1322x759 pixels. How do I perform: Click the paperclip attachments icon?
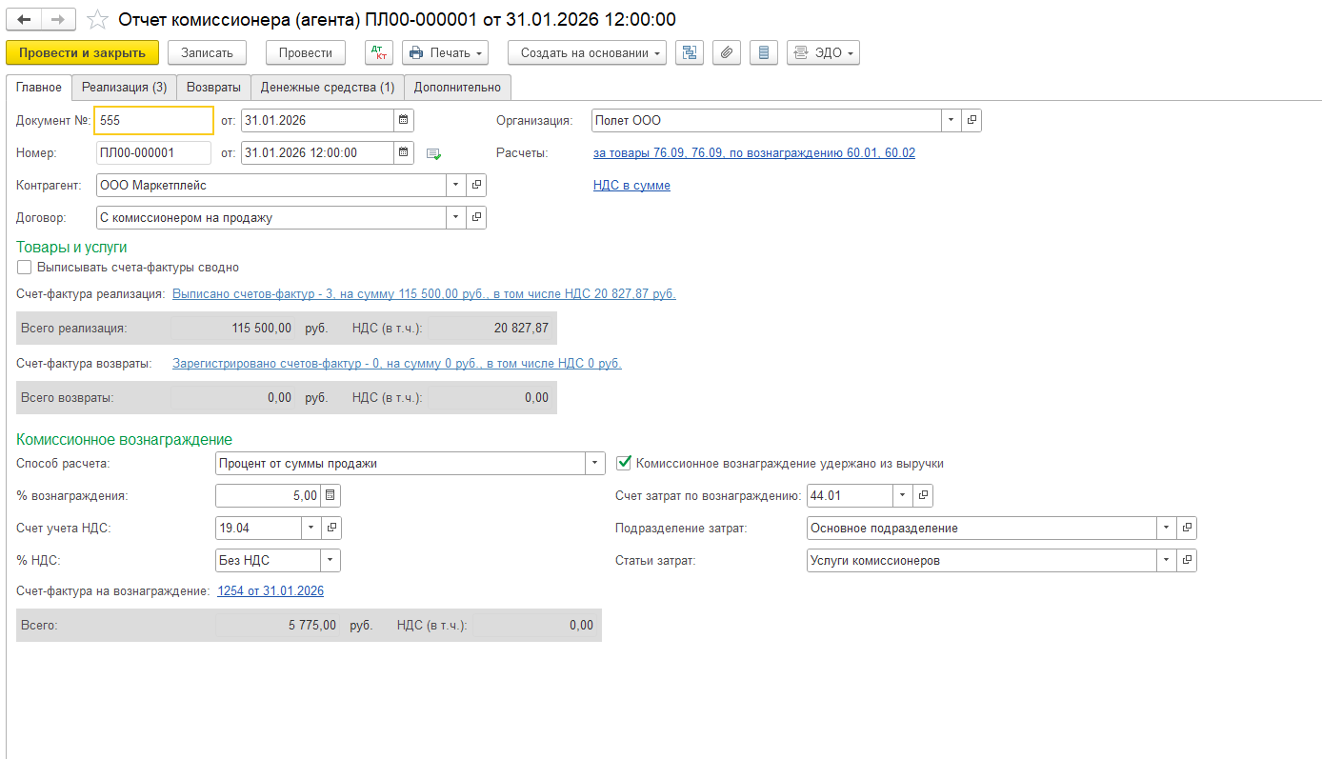point(727,52)
